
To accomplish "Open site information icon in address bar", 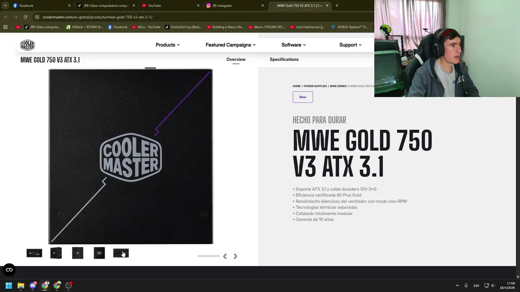I will [37, 17].
